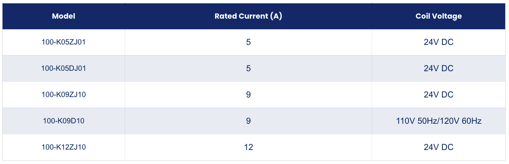
Task: Click the Rated Current (A) column header
Action: click(x=248, y=17)
